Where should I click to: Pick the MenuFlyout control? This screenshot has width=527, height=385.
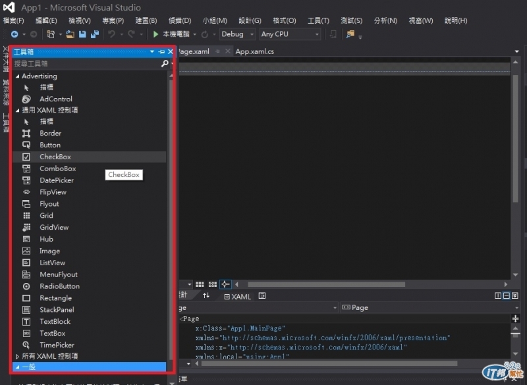pos(89,274)
